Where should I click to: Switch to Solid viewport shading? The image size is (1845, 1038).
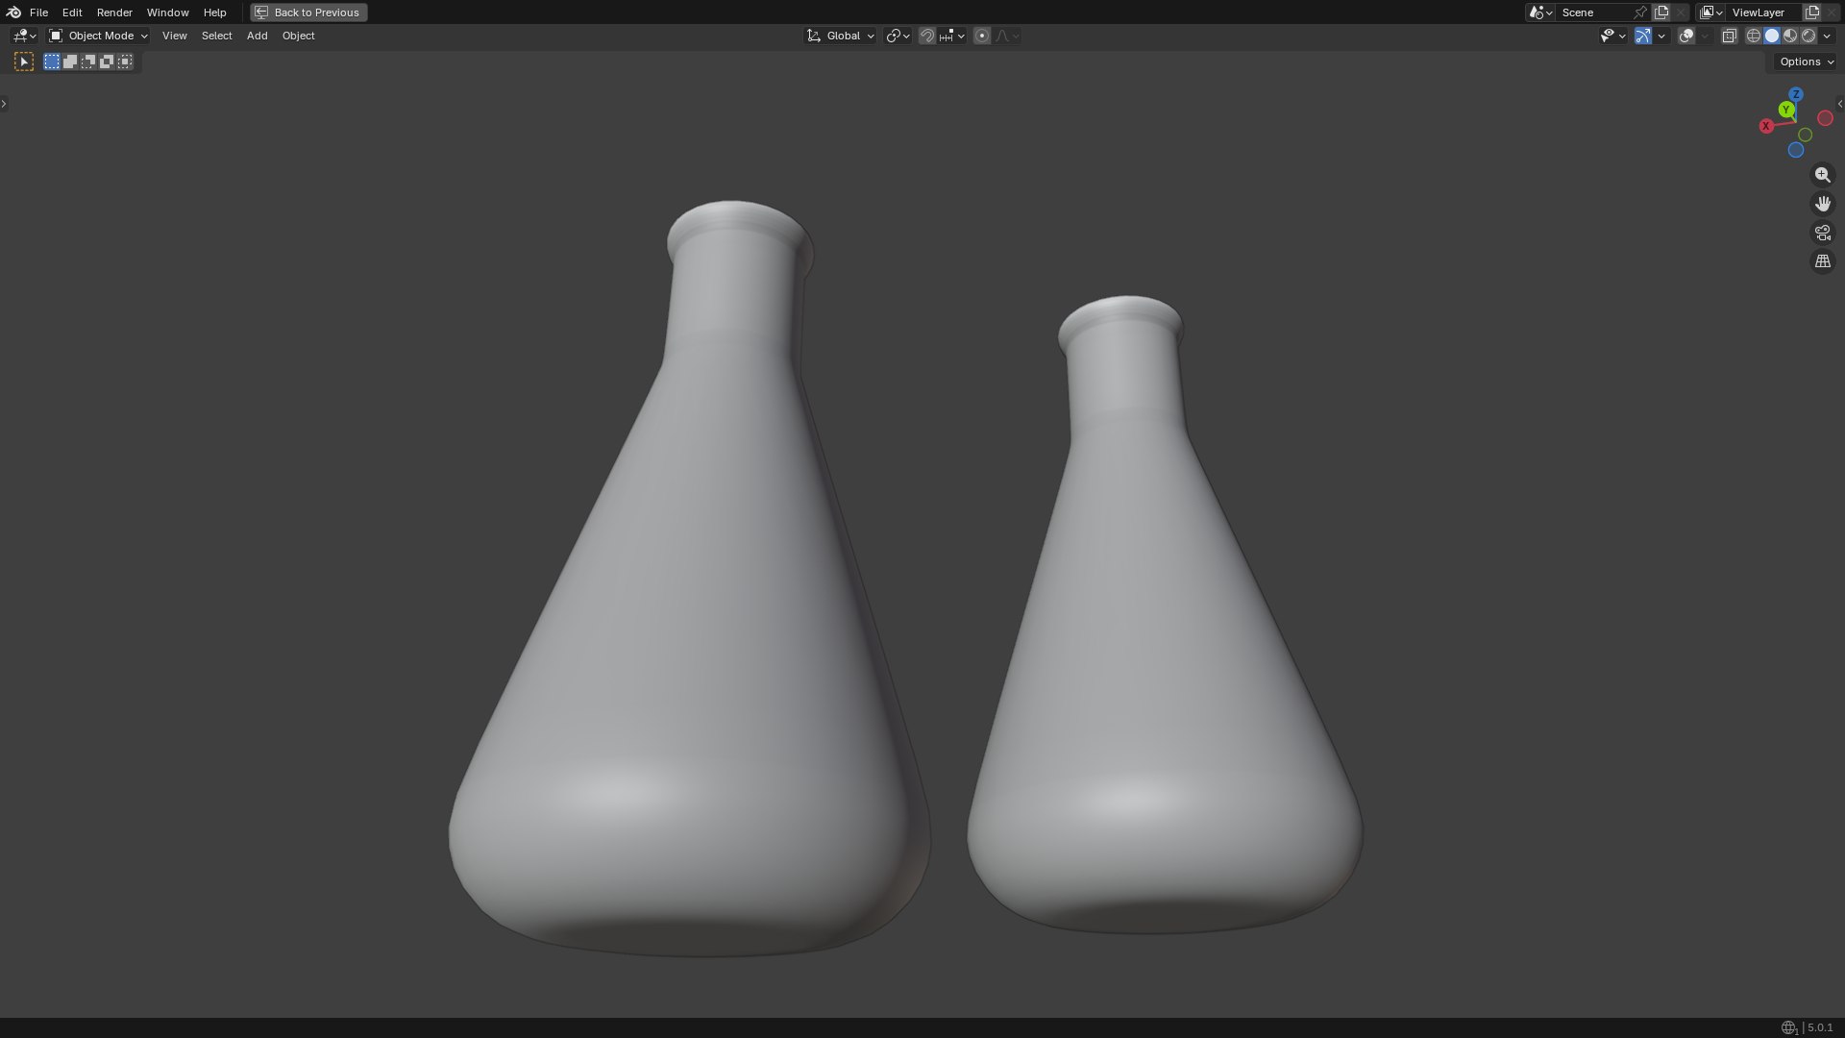tap(1772, 36)
